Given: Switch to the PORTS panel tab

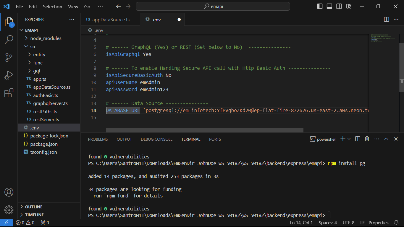Looking at the screenshot, I should point(215,139).
